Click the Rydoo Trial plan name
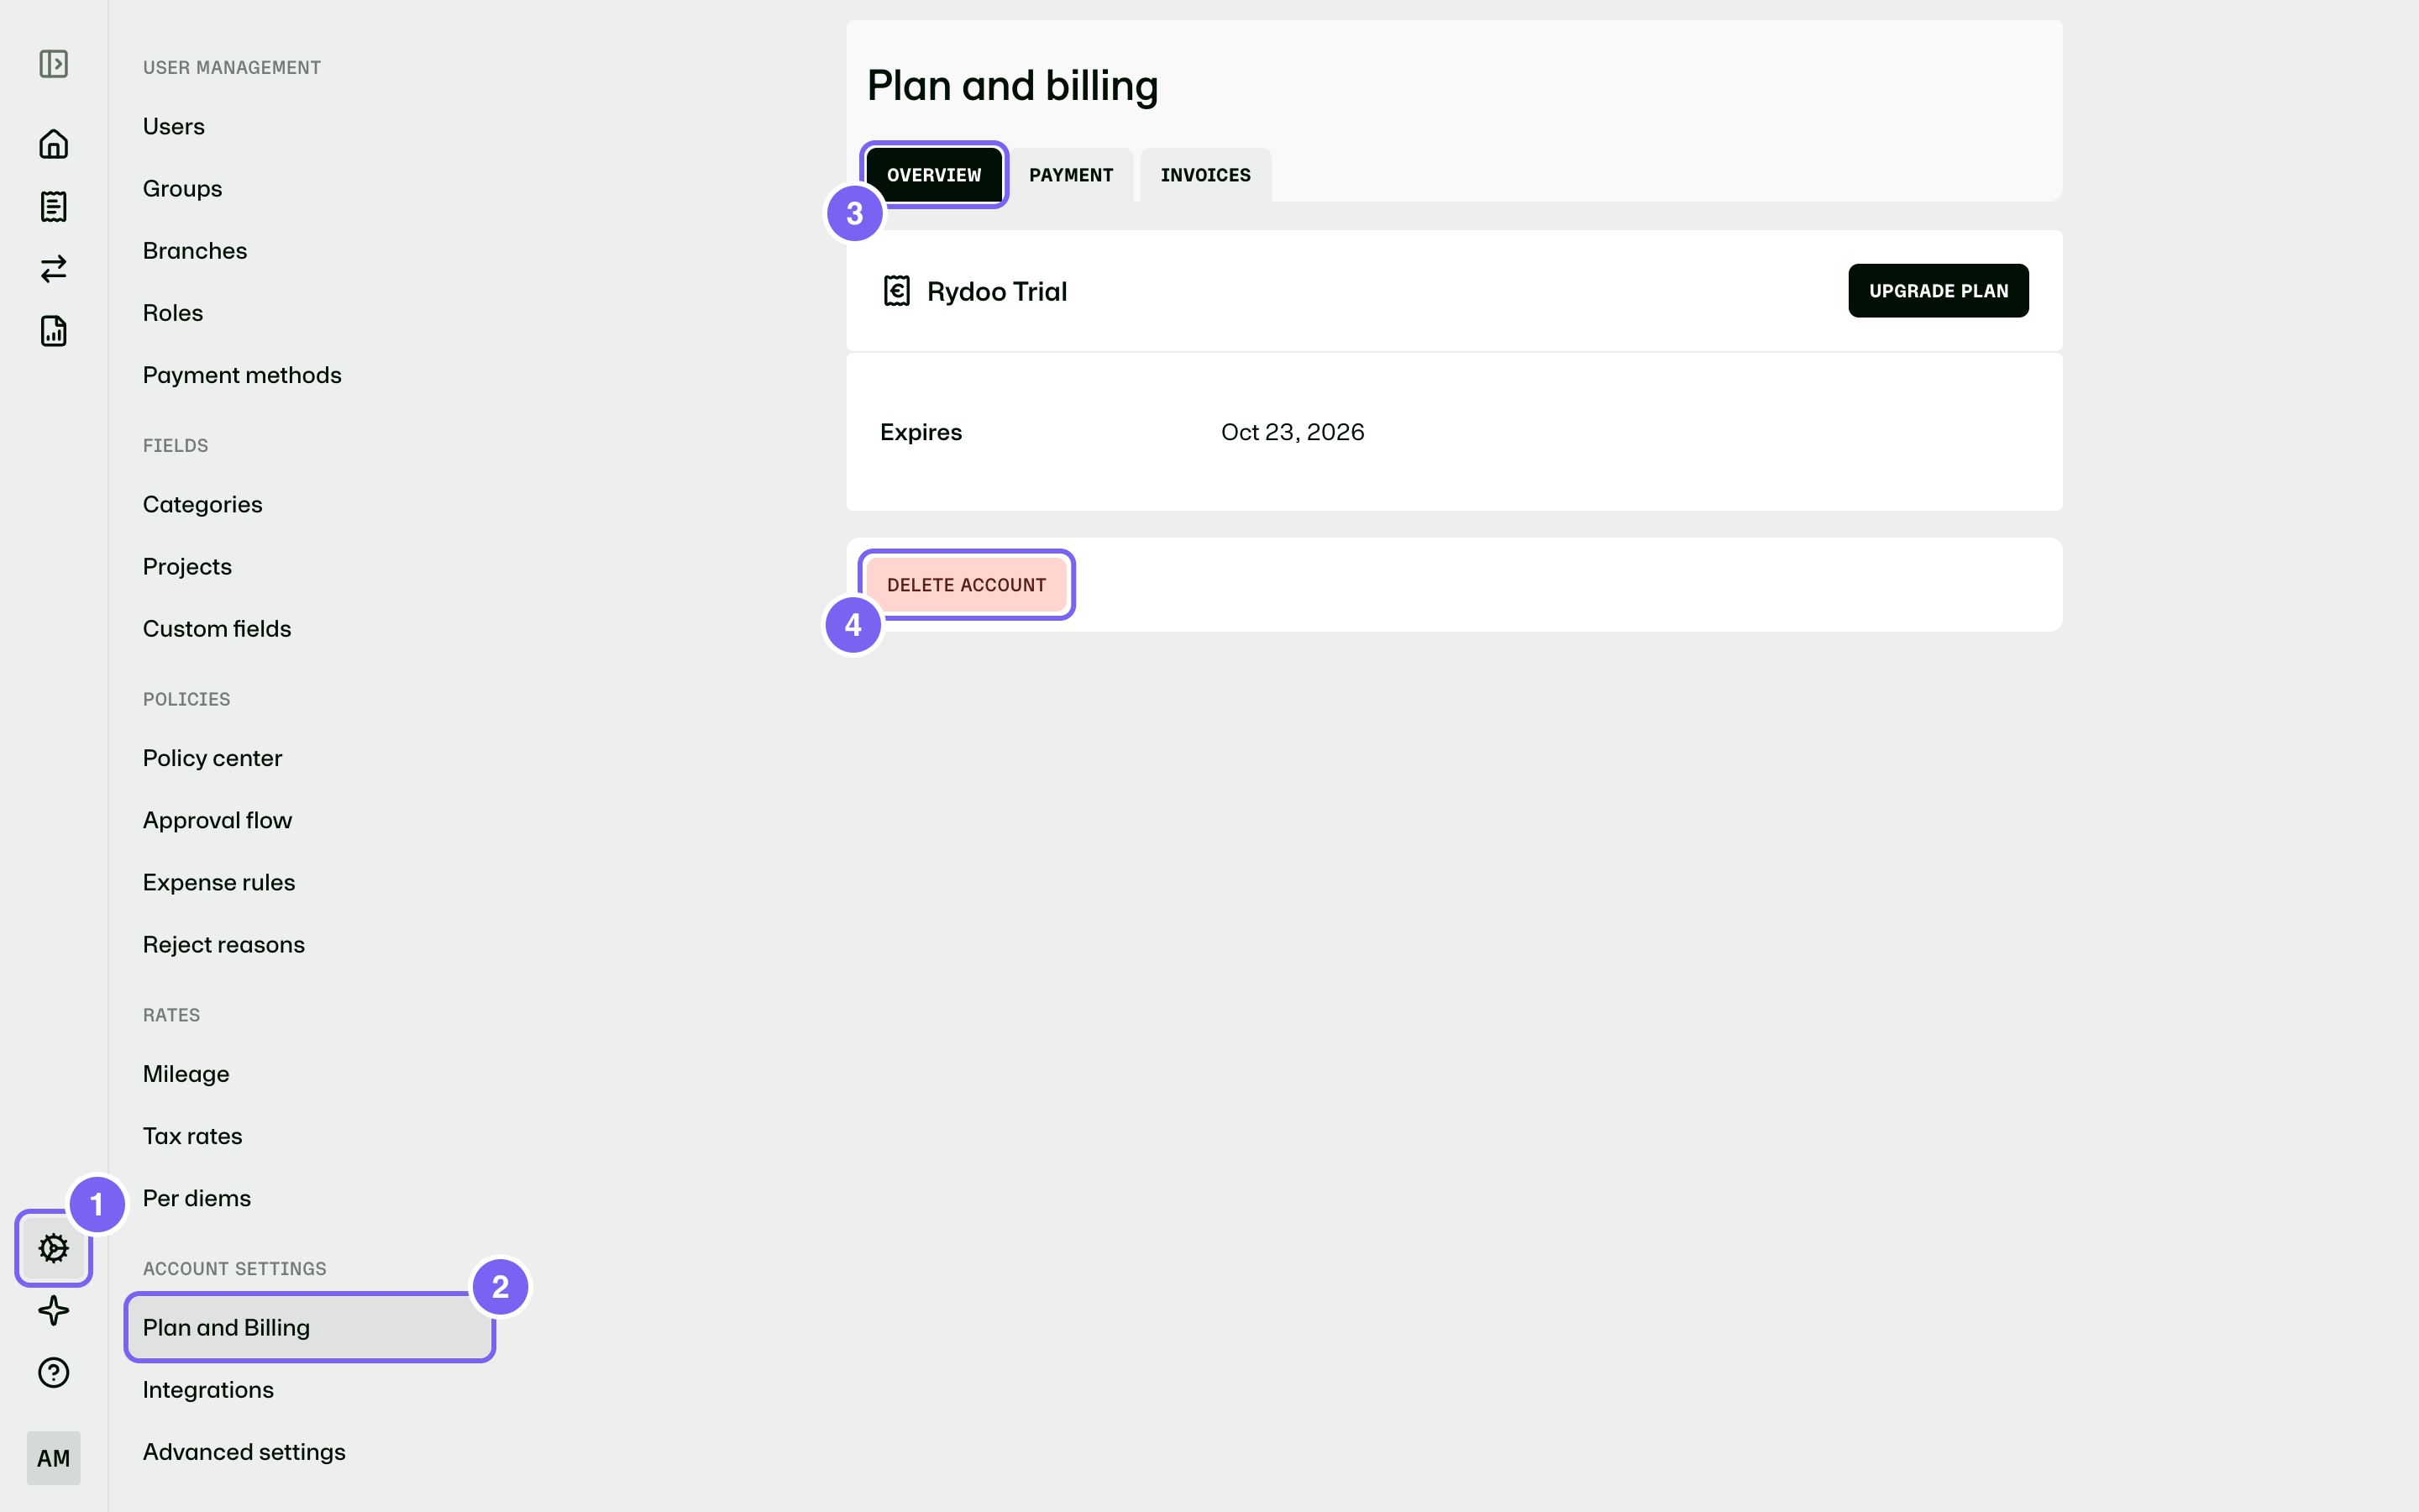2419x1512 pixels. 997,291
